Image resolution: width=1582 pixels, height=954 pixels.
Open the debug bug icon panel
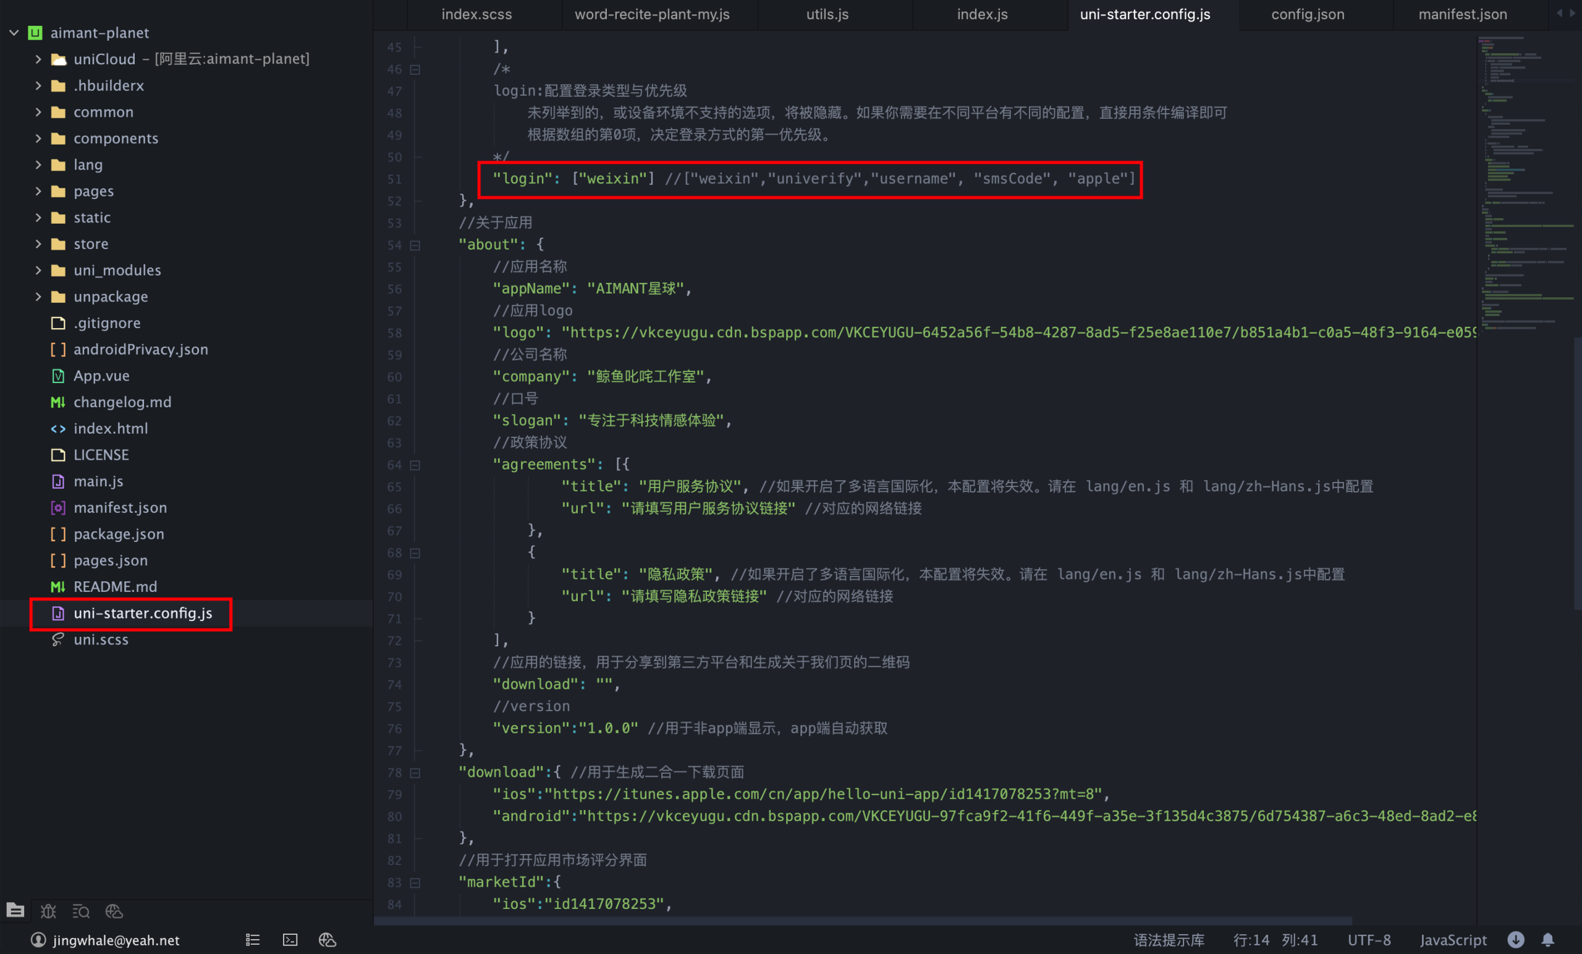click(48, 910)
